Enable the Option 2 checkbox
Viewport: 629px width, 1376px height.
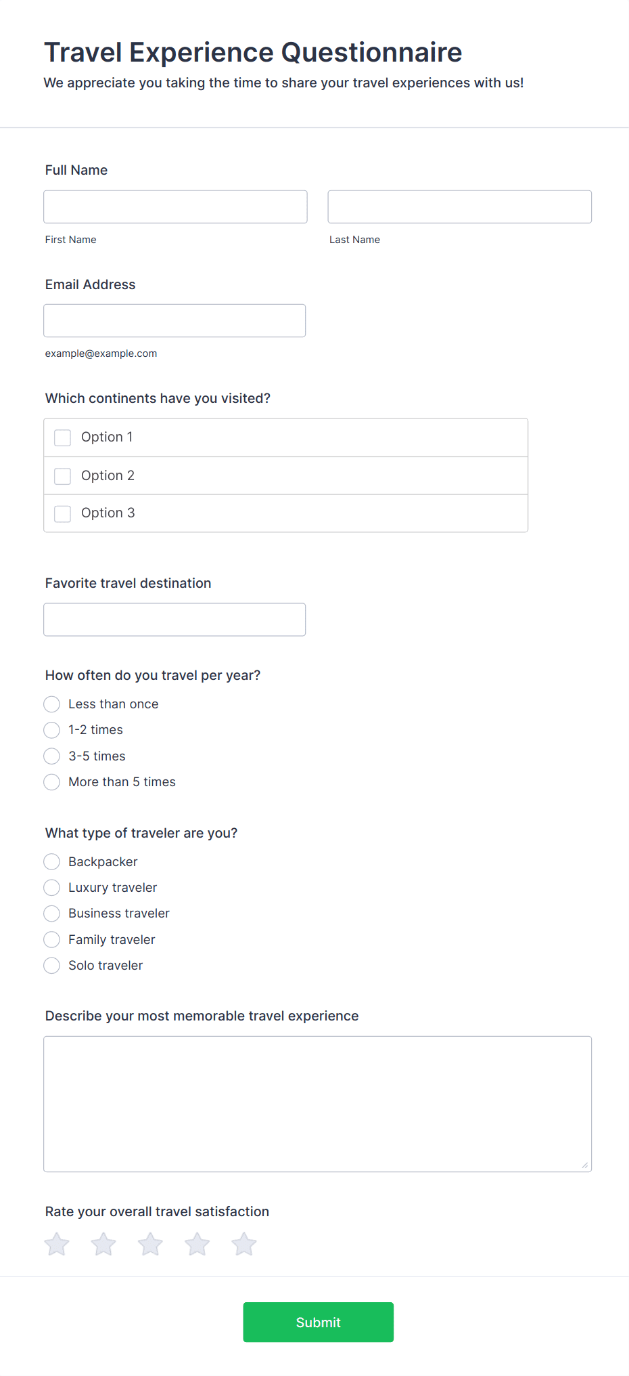[x=62, y=476]
